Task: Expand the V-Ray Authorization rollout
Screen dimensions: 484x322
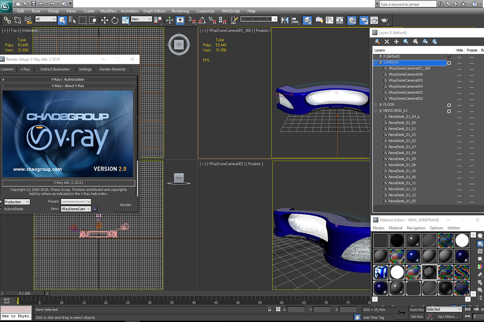Action: point(68,80)
